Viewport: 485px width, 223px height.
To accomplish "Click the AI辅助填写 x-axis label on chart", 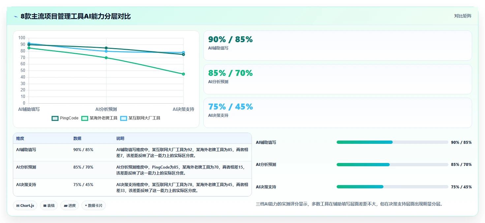I will click(29, 109).
